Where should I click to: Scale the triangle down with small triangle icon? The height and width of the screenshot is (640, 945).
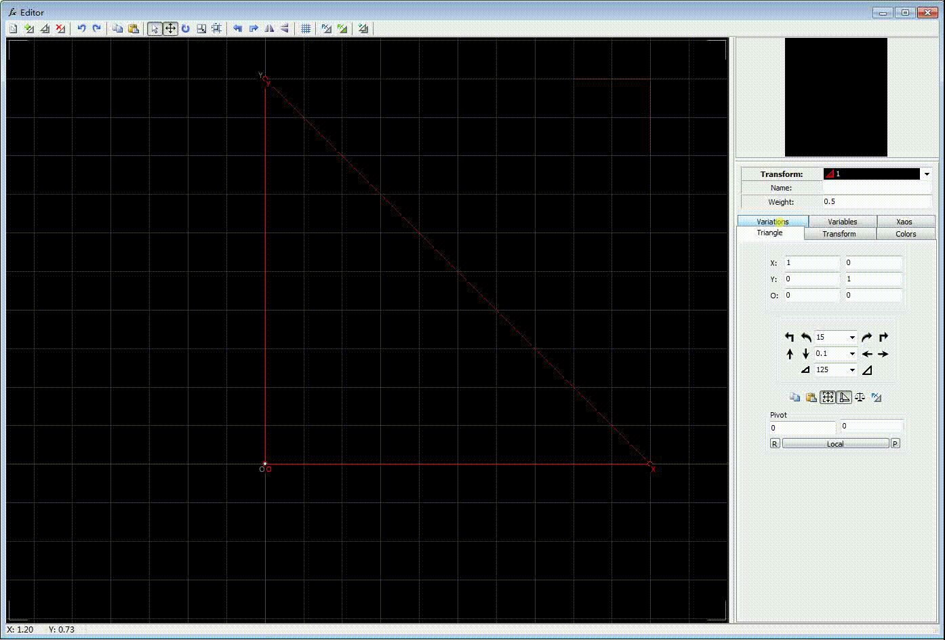805,369
